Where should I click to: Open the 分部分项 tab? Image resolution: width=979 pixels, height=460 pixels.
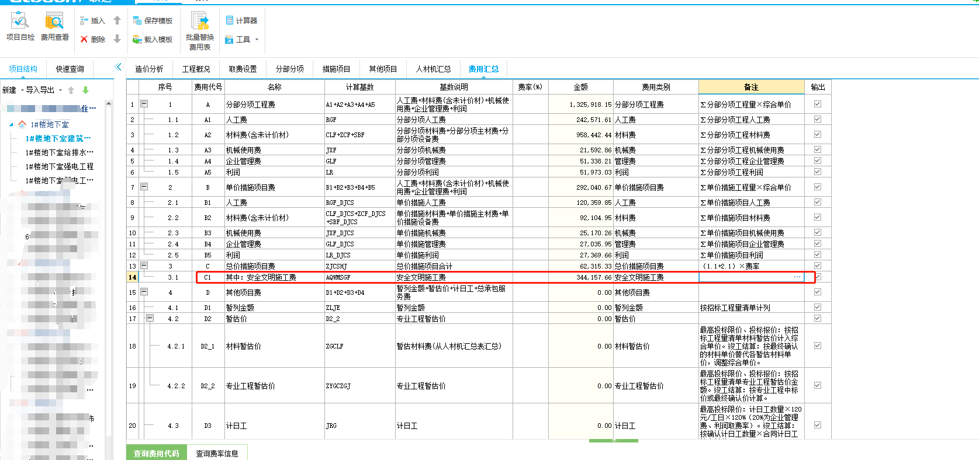coord(289,69)
